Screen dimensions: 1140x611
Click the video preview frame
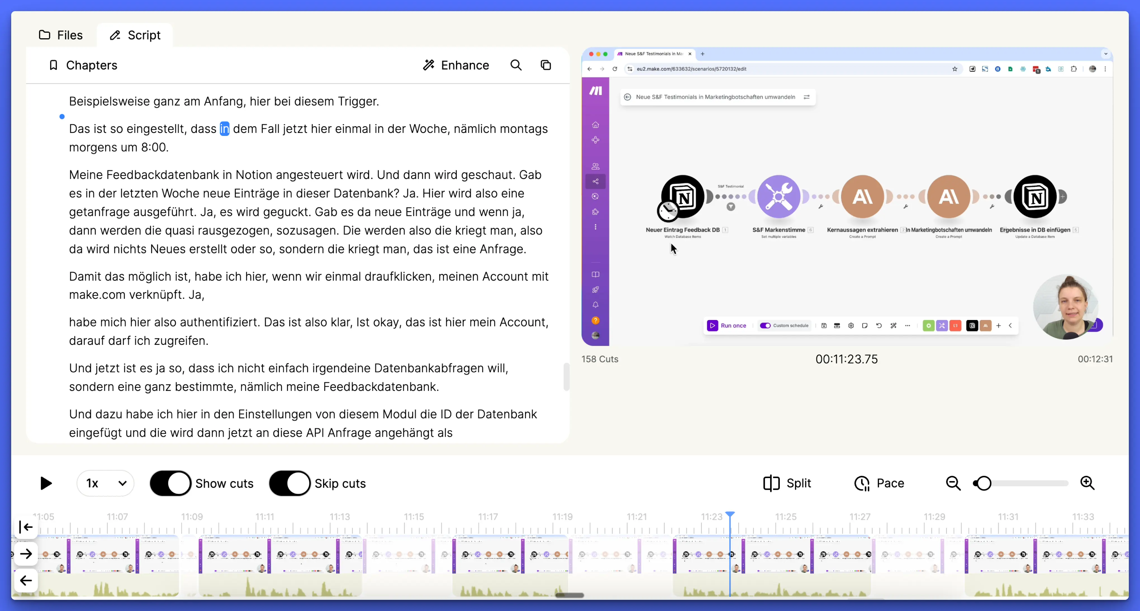847,197
